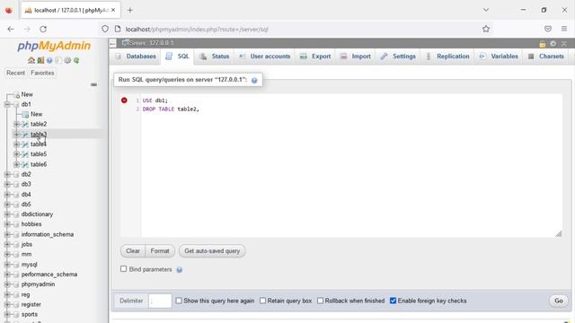Expand table6 node in tree

point(16,164)
